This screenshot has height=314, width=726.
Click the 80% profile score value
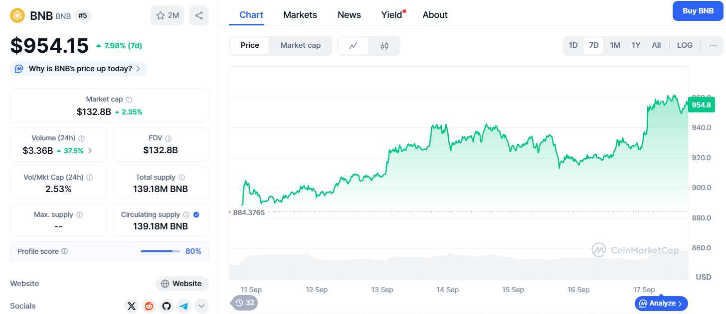[x=193, y=251]
